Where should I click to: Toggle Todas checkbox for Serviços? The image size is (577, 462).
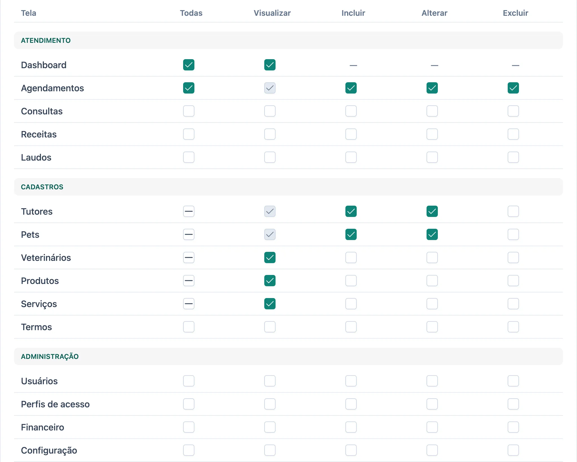pos(189,304)
